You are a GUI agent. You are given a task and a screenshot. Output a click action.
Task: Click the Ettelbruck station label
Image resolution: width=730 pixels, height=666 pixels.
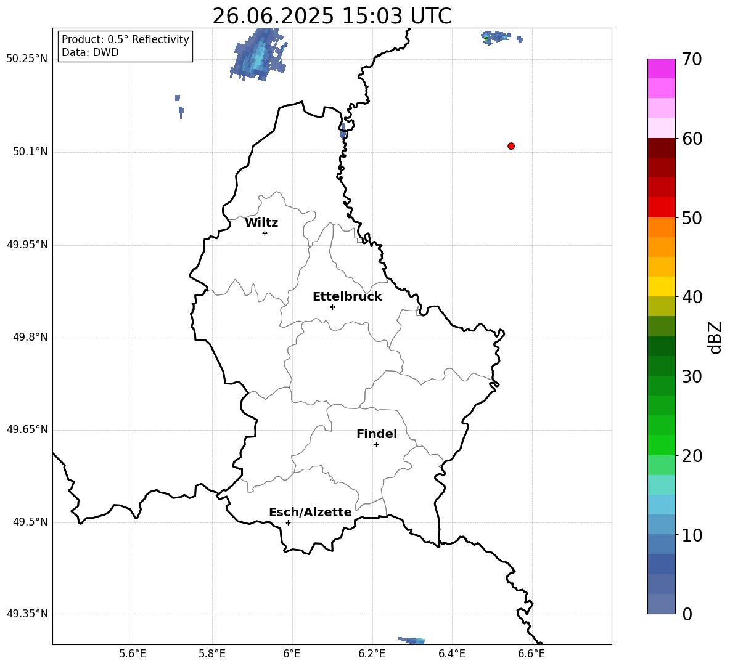pyautogui.click(x=347, y=297)
